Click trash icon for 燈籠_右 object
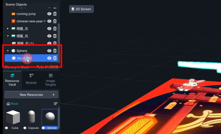 click(55, 36)
